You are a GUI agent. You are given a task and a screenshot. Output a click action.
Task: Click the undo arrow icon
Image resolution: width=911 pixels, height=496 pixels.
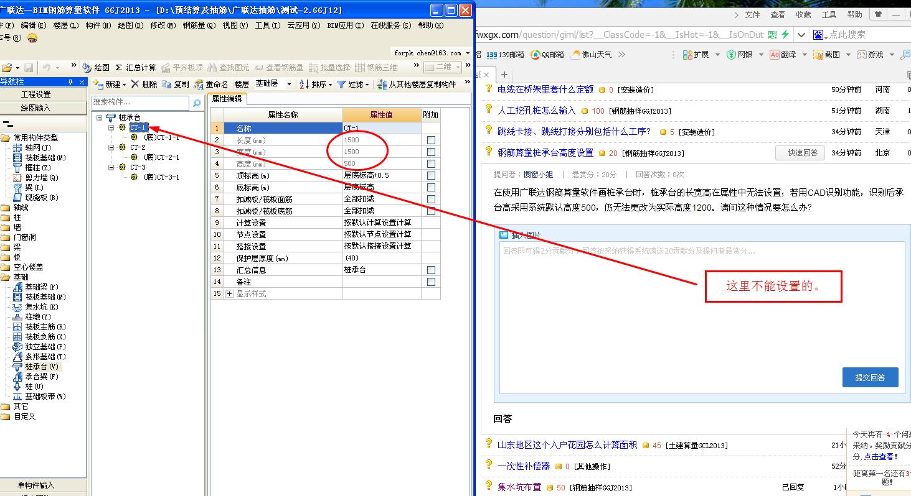coord(48,67)
